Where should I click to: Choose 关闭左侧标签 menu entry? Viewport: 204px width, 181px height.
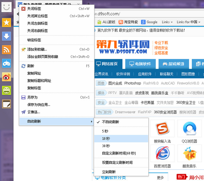click(56, 23)
